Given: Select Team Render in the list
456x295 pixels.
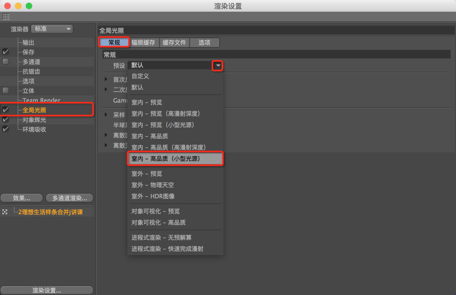Looking at the screenshot, I should tap(41, 100).
